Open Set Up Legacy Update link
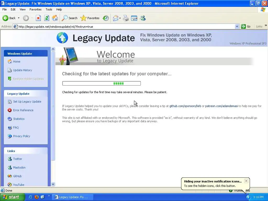 click(27, 102)
